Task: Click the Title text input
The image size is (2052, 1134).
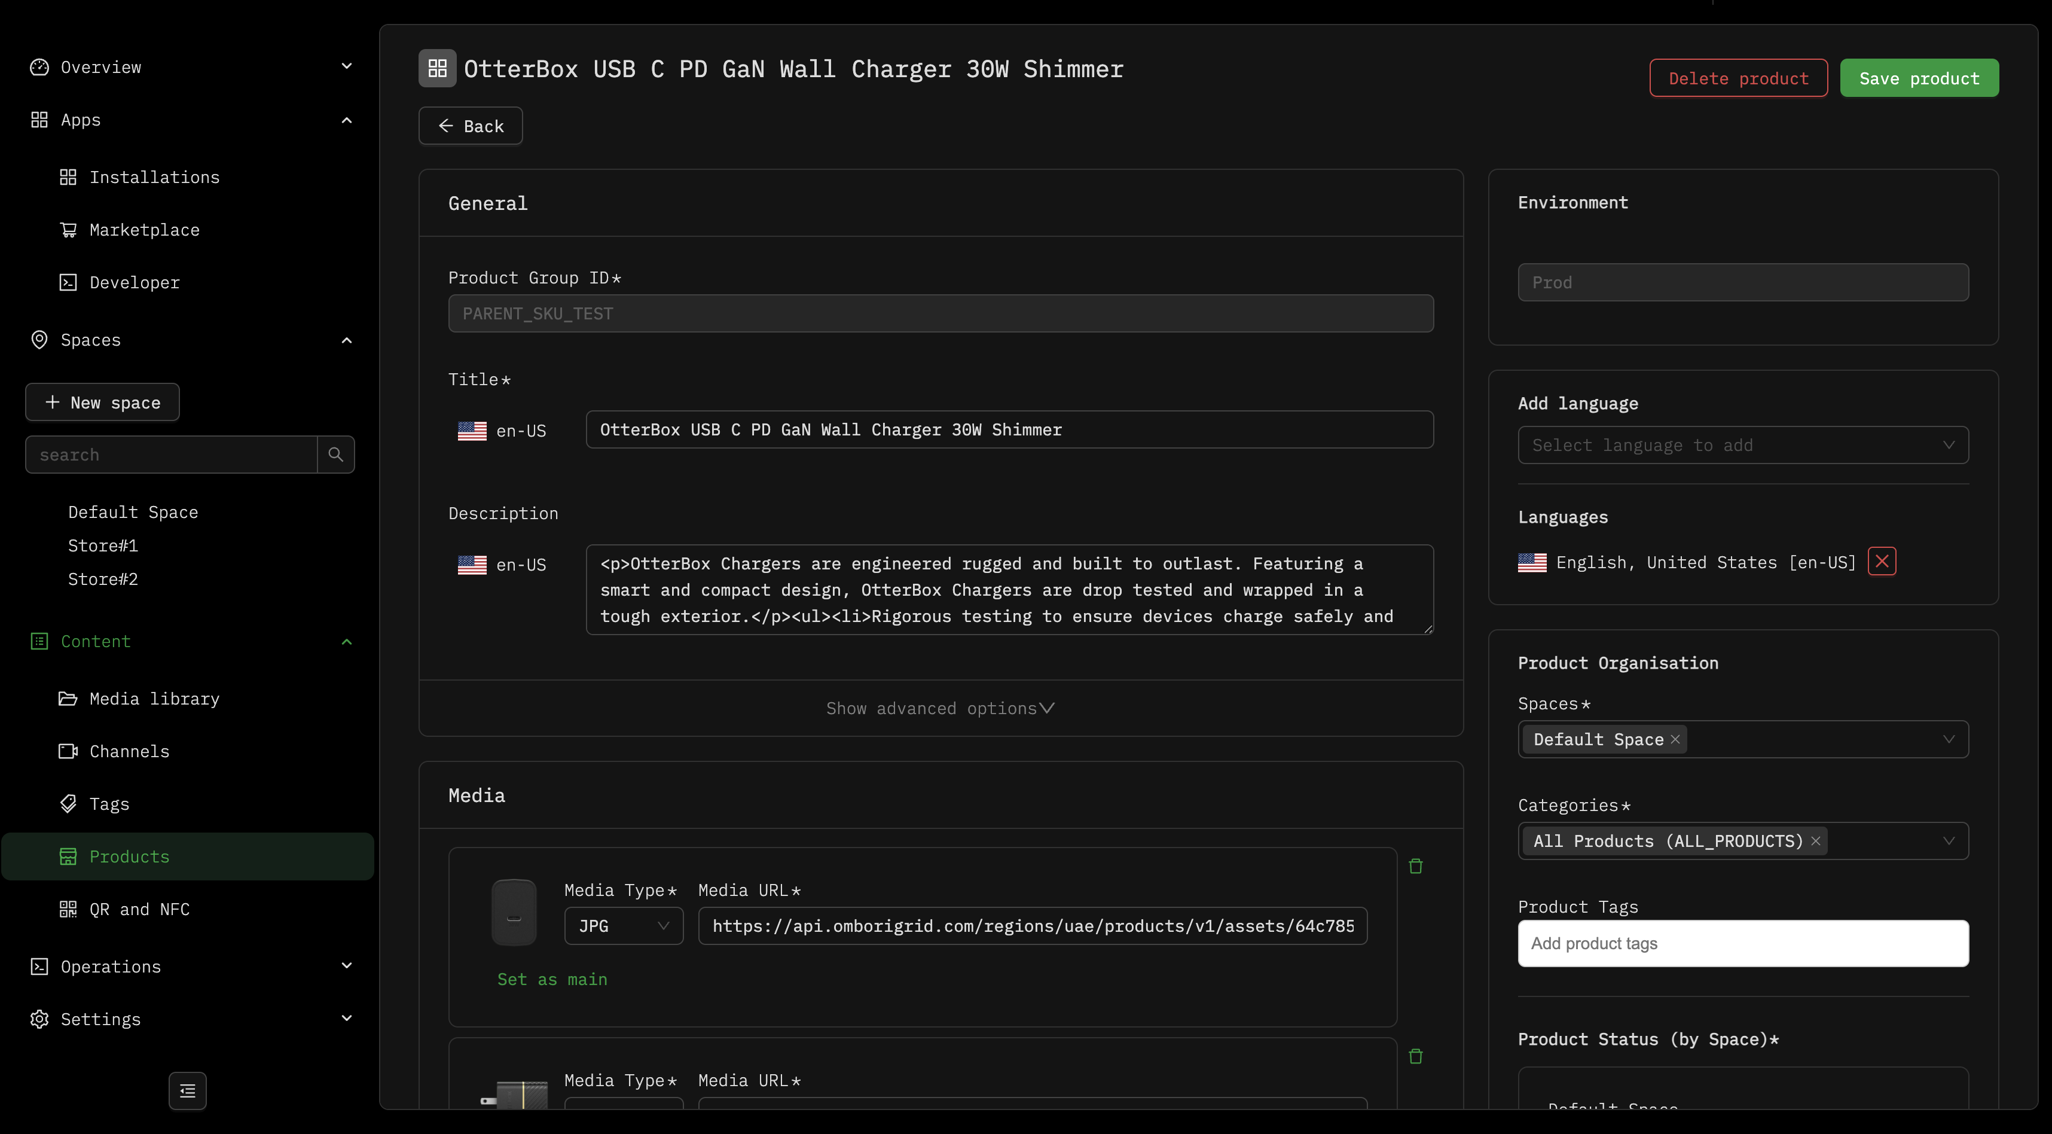Action: click(x=1009, y=429)
